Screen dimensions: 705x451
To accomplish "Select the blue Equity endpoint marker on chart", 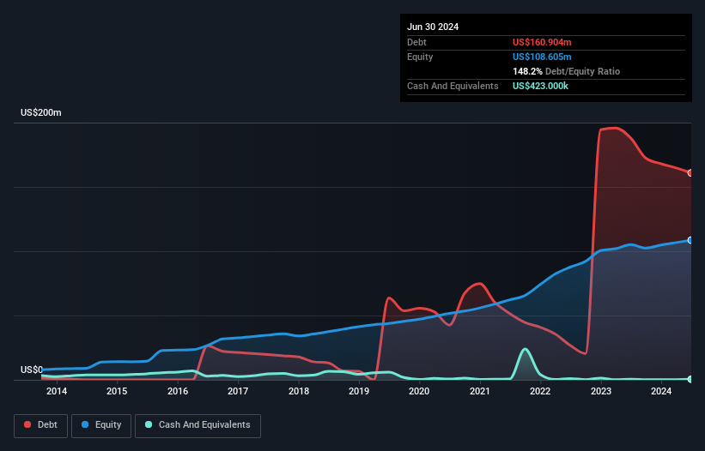I will (x=690, y=241).
